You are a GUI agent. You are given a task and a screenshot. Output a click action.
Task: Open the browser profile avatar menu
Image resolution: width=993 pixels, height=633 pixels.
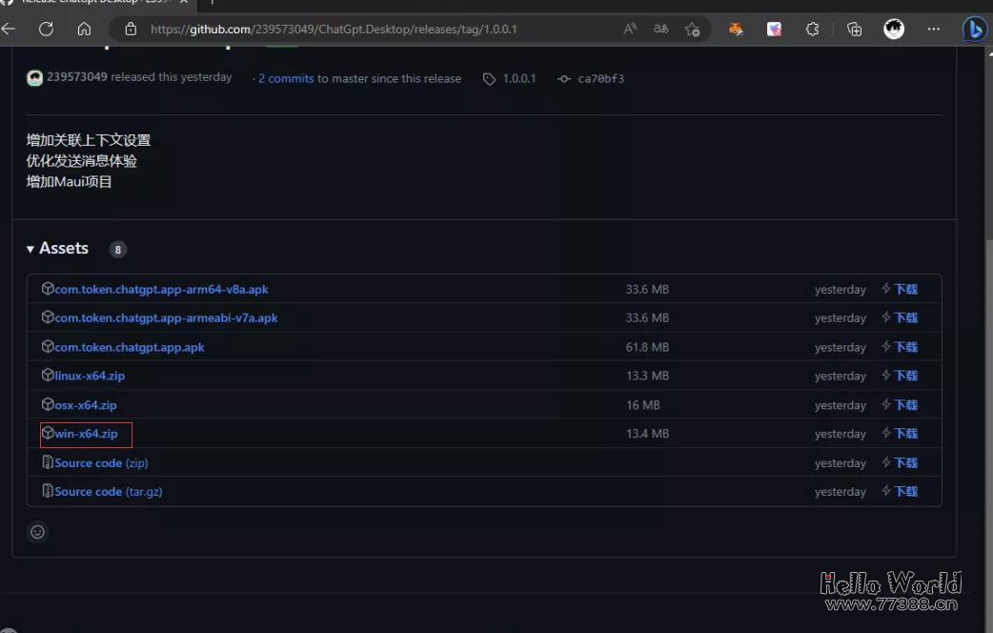point(894,29)
